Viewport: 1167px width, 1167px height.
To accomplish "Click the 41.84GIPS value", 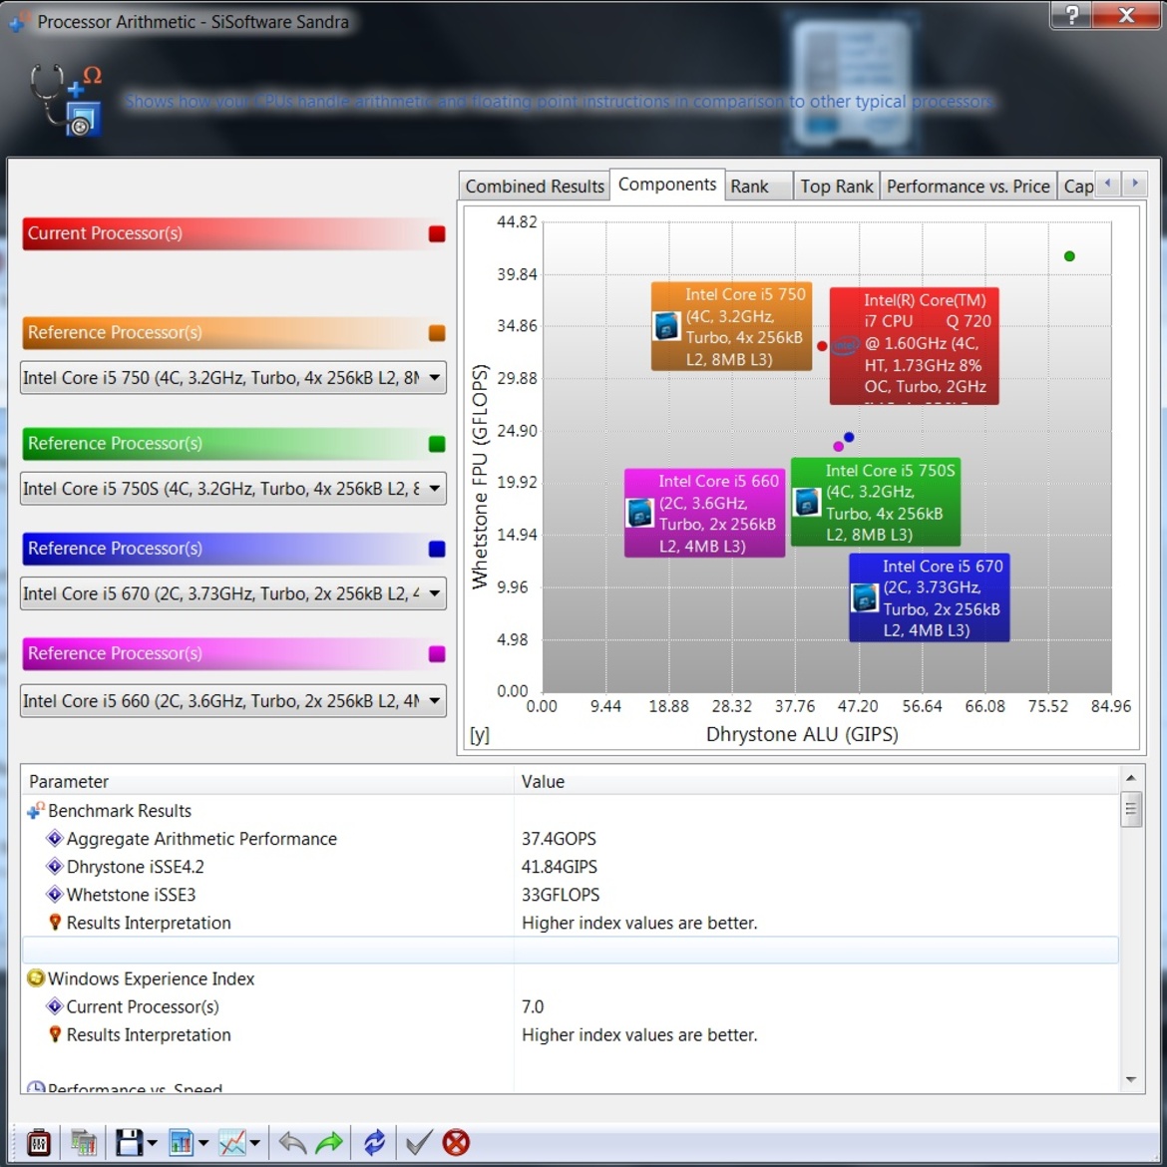I will point(559,867).
